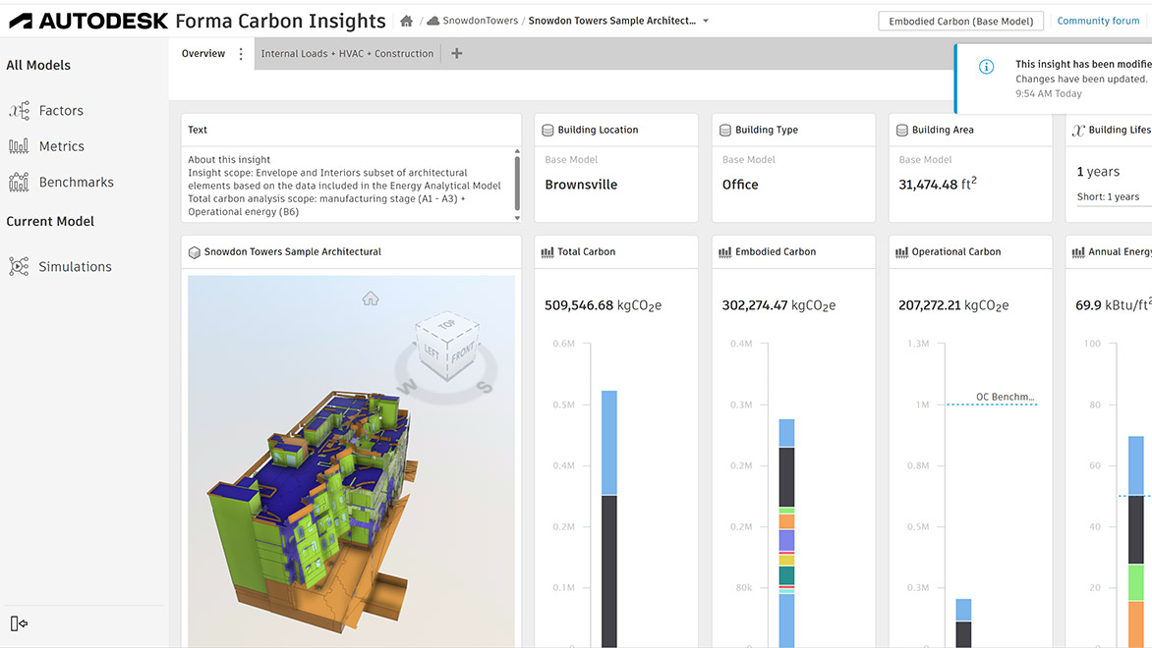Click the orange Embodied Carbon bar segment
This screenshot has width=1152, height=648.
[x=787, y=521]
